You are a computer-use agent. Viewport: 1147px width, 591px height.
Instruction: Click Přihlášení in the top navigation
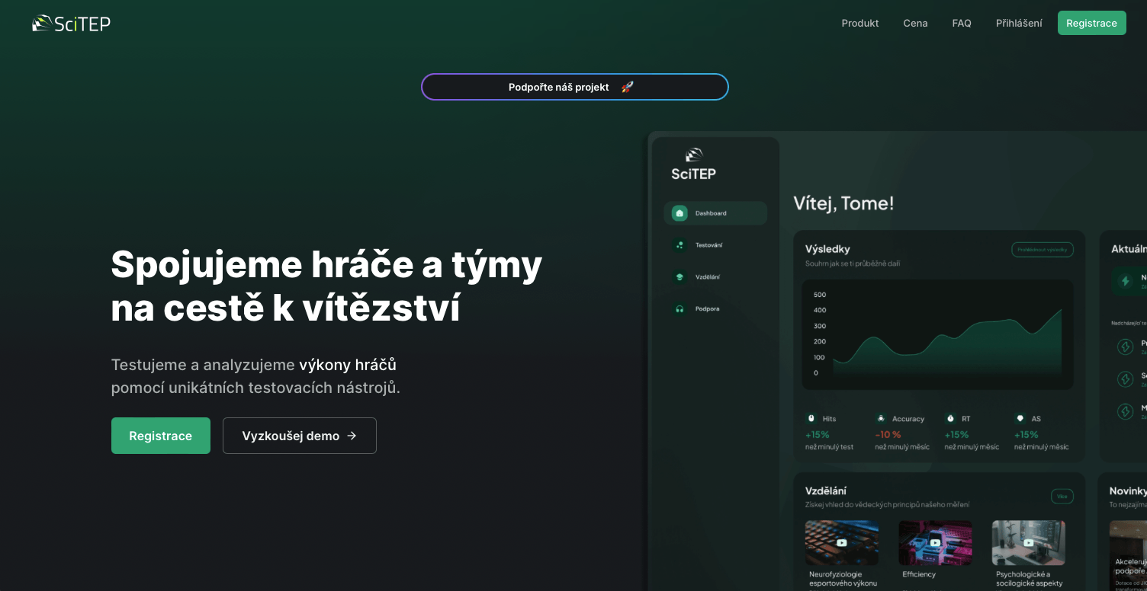pyautogui.click(x=1019, y=23)
